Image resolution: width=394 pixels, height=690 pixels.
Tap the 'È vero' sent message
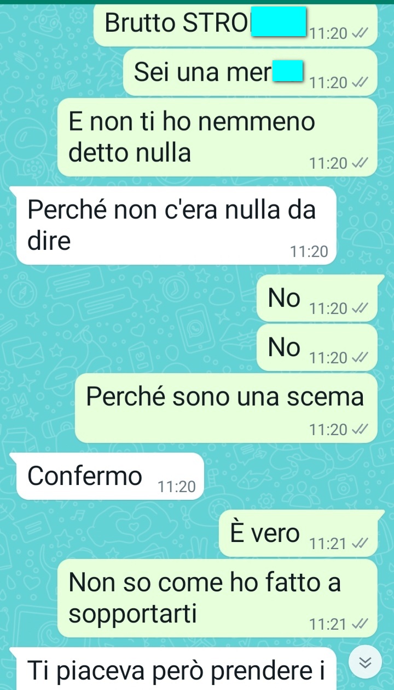coord(298,533)
